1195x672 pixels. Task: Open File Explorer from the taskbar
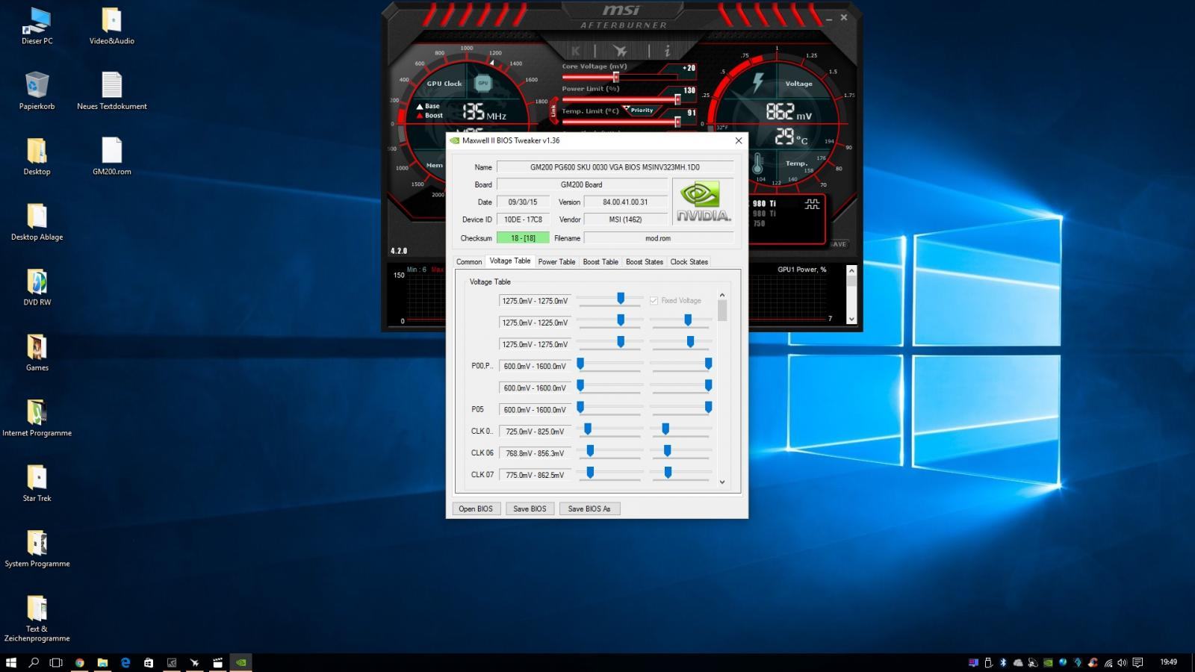point(102,662)
